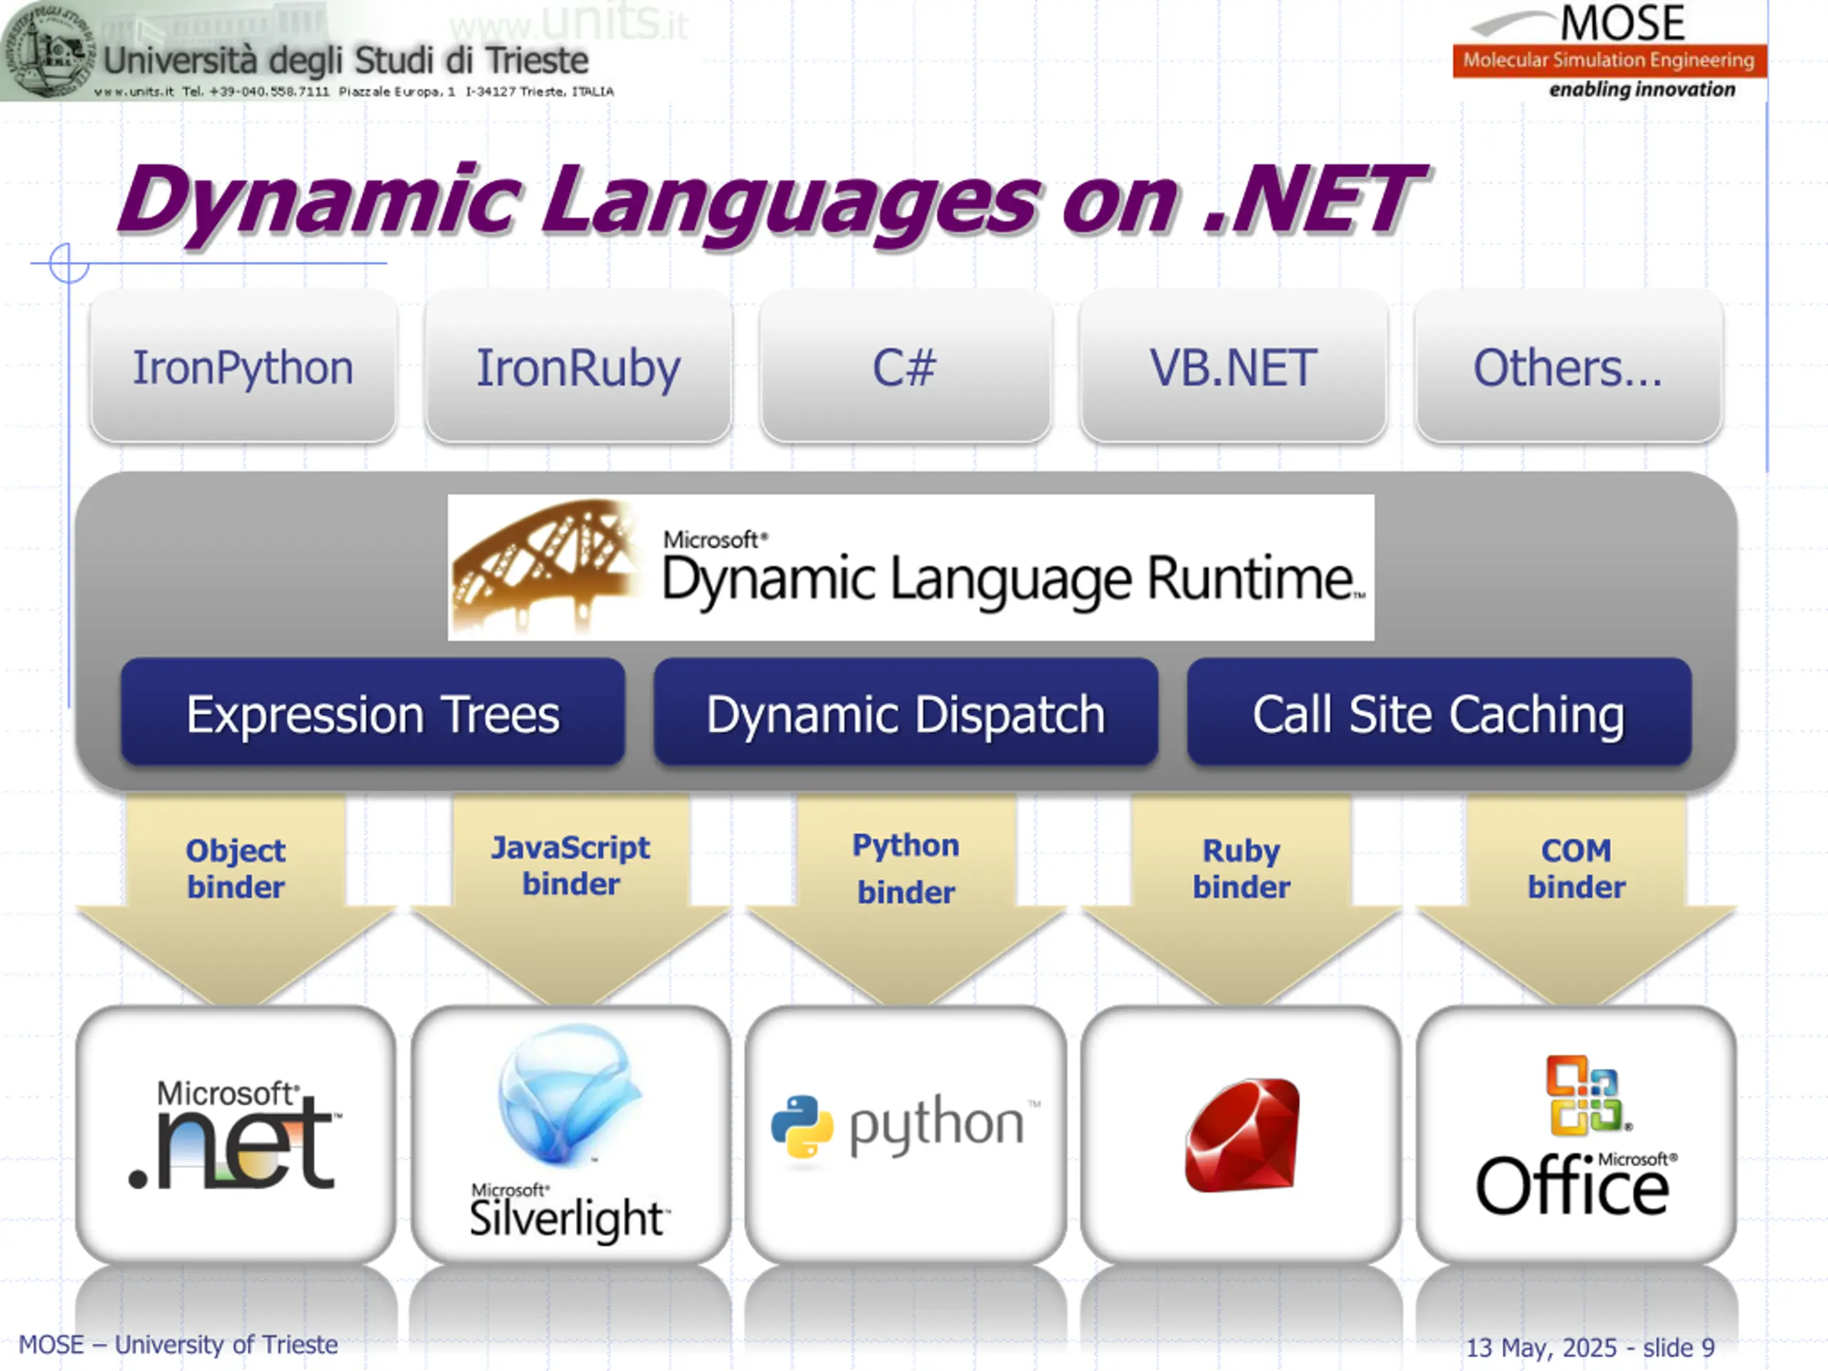Click the COM binder arrow label
Viewport: 1828px width, 1371px height.
point(1576,868)
